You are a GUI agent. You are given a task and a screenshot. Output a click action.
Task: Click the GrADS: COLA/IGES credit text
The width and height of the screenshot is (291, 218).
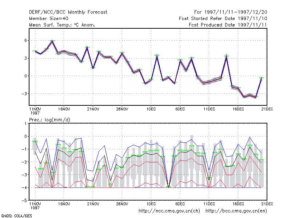tap(16, 216)
